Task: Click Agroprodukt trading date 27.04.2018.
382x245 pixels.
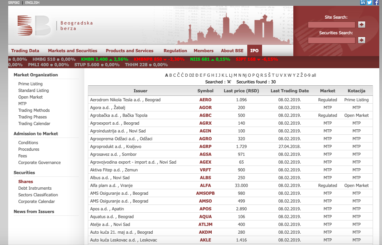Action: click(290, 146)
